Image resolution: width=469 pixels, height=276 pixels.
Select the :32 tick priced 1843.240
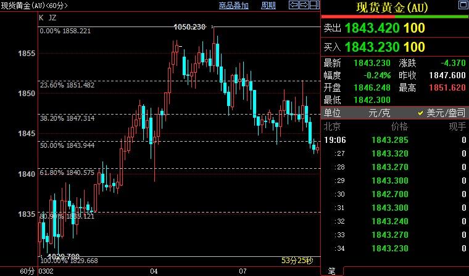395,221
